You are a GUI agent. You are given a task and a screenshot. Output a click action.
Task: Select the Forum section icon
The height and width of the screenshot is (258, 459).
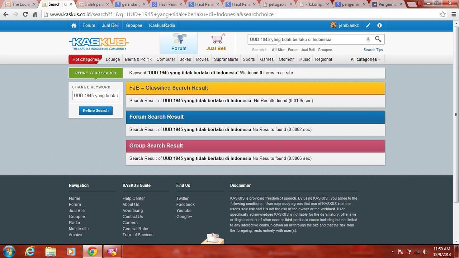pos(179,43)
